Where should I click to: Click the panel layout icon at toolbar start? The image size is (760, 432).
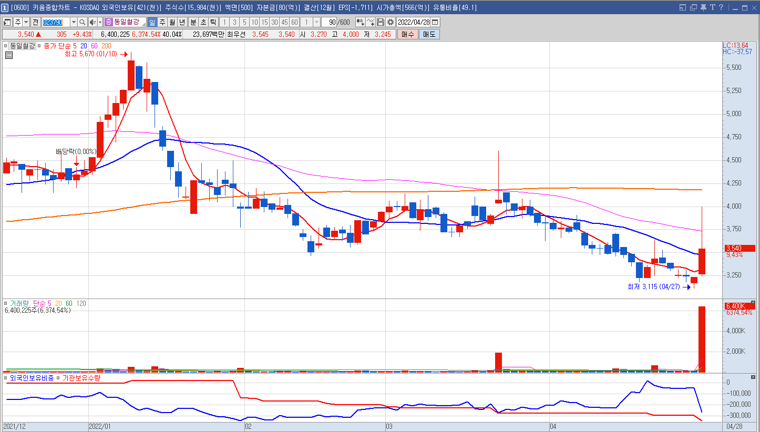(7, 22)
